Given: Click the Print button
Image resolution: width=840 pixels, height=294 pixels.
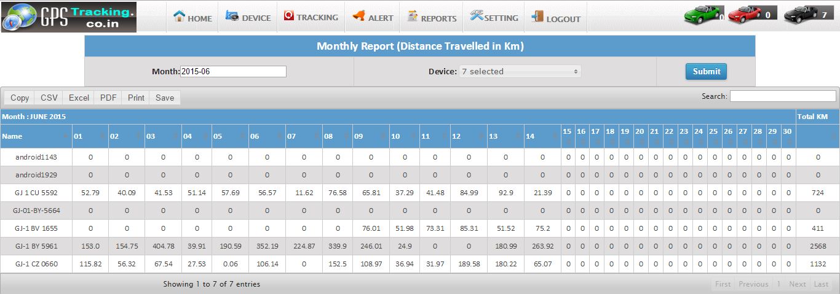Looking at the screenshot, I should pos(136,98).
